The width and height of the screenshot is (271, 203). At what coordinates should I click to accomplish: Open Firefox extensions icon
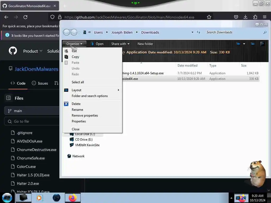pyautogui.click(x=255, y=17)
